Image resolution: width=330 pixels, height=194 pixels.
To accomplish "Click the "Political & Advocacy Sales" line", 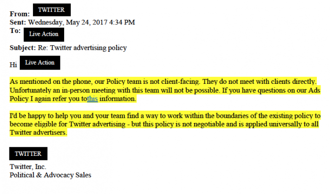I will [50, 175].
